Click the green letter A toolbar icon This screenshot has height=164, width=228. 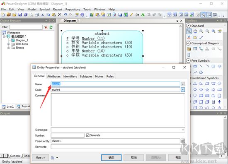point(143,14)
